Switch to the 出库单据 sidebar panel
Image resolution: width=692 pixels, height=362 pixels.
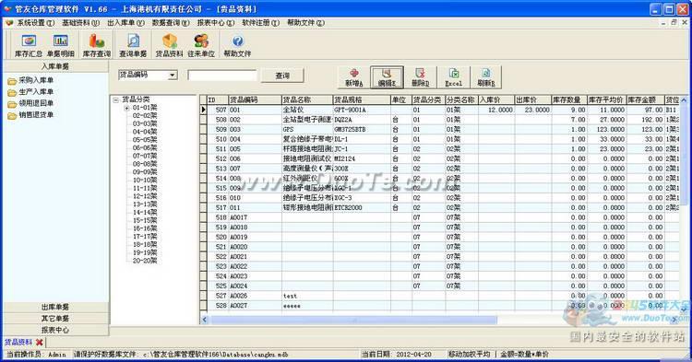55,307
